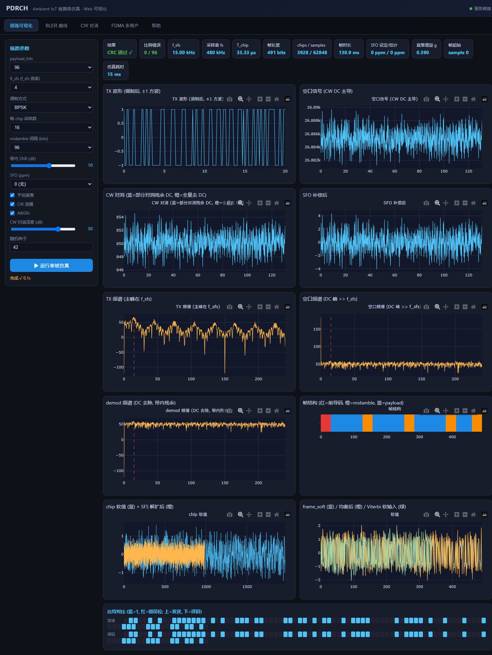Open the payload_bits dropdown
This screenshot has width=492, height=655.
click(51, 67)
